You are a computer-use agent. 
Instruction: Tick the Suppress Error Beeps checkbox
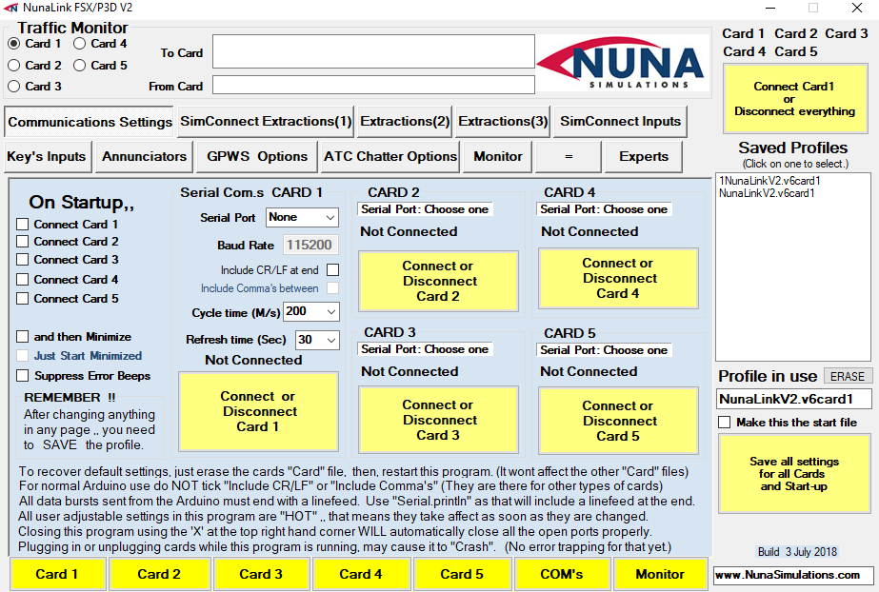[x=23, y=376]
